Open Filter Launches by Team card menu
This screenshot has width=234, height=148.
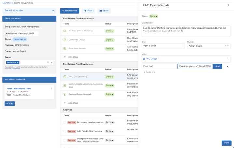coord(51,89)
